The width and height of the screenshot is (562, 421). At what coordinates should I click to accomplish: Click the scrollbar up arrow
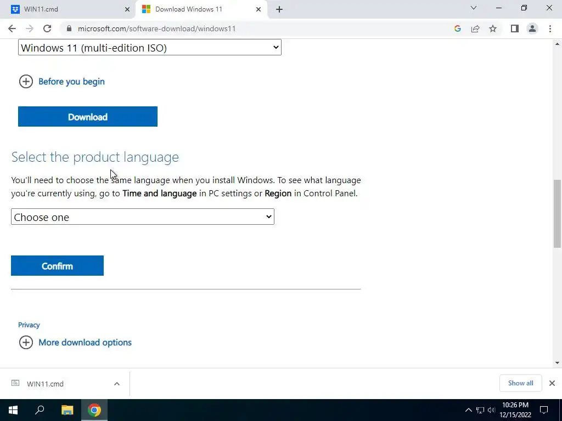[558, 44]
